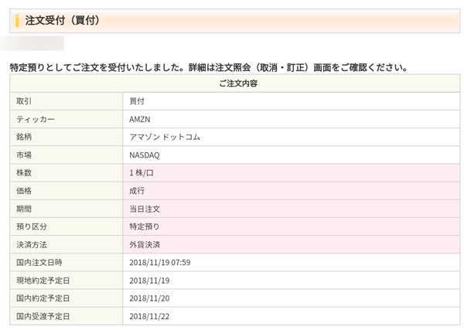This screenshot has height=330, width=464.
Task: Click the 現地約定予定日 row label
Action: point(43,281)
